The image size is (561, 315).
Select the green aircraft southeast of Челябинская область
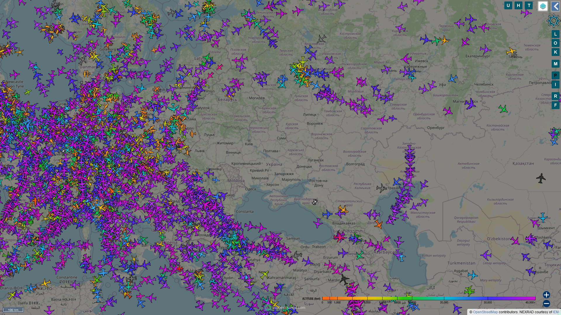coord(503,109)
